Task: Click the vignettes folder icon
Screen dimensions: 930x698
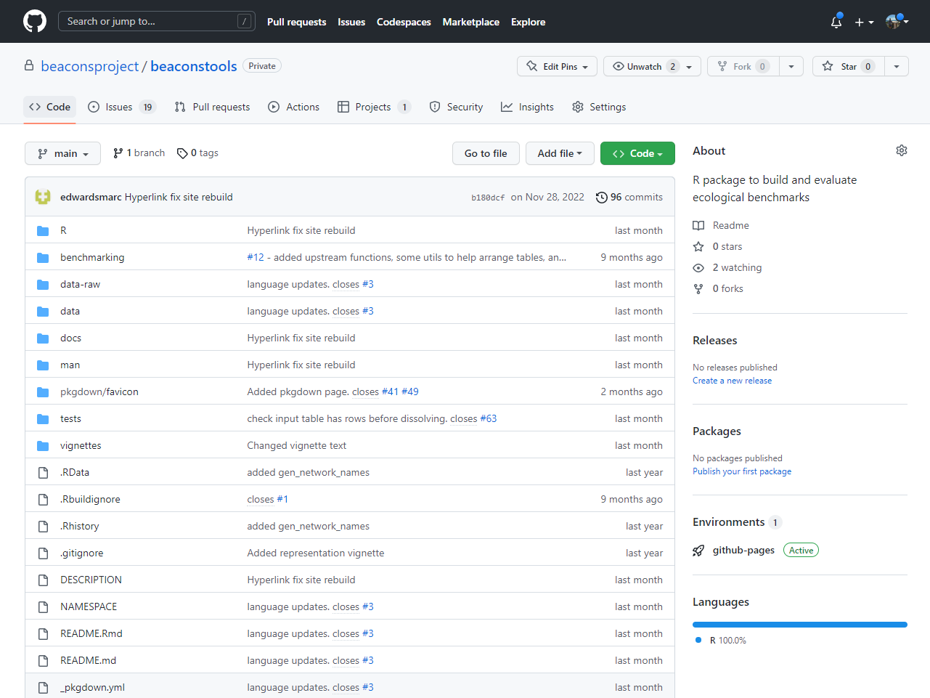Action: (x=43, y=446)
